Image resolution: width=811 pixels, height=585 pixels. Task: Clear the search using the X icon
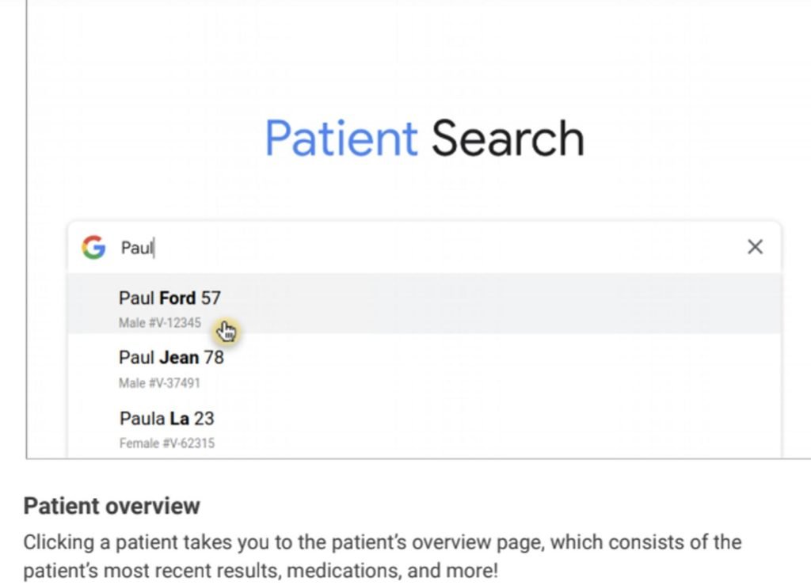(x=755, y=247)
